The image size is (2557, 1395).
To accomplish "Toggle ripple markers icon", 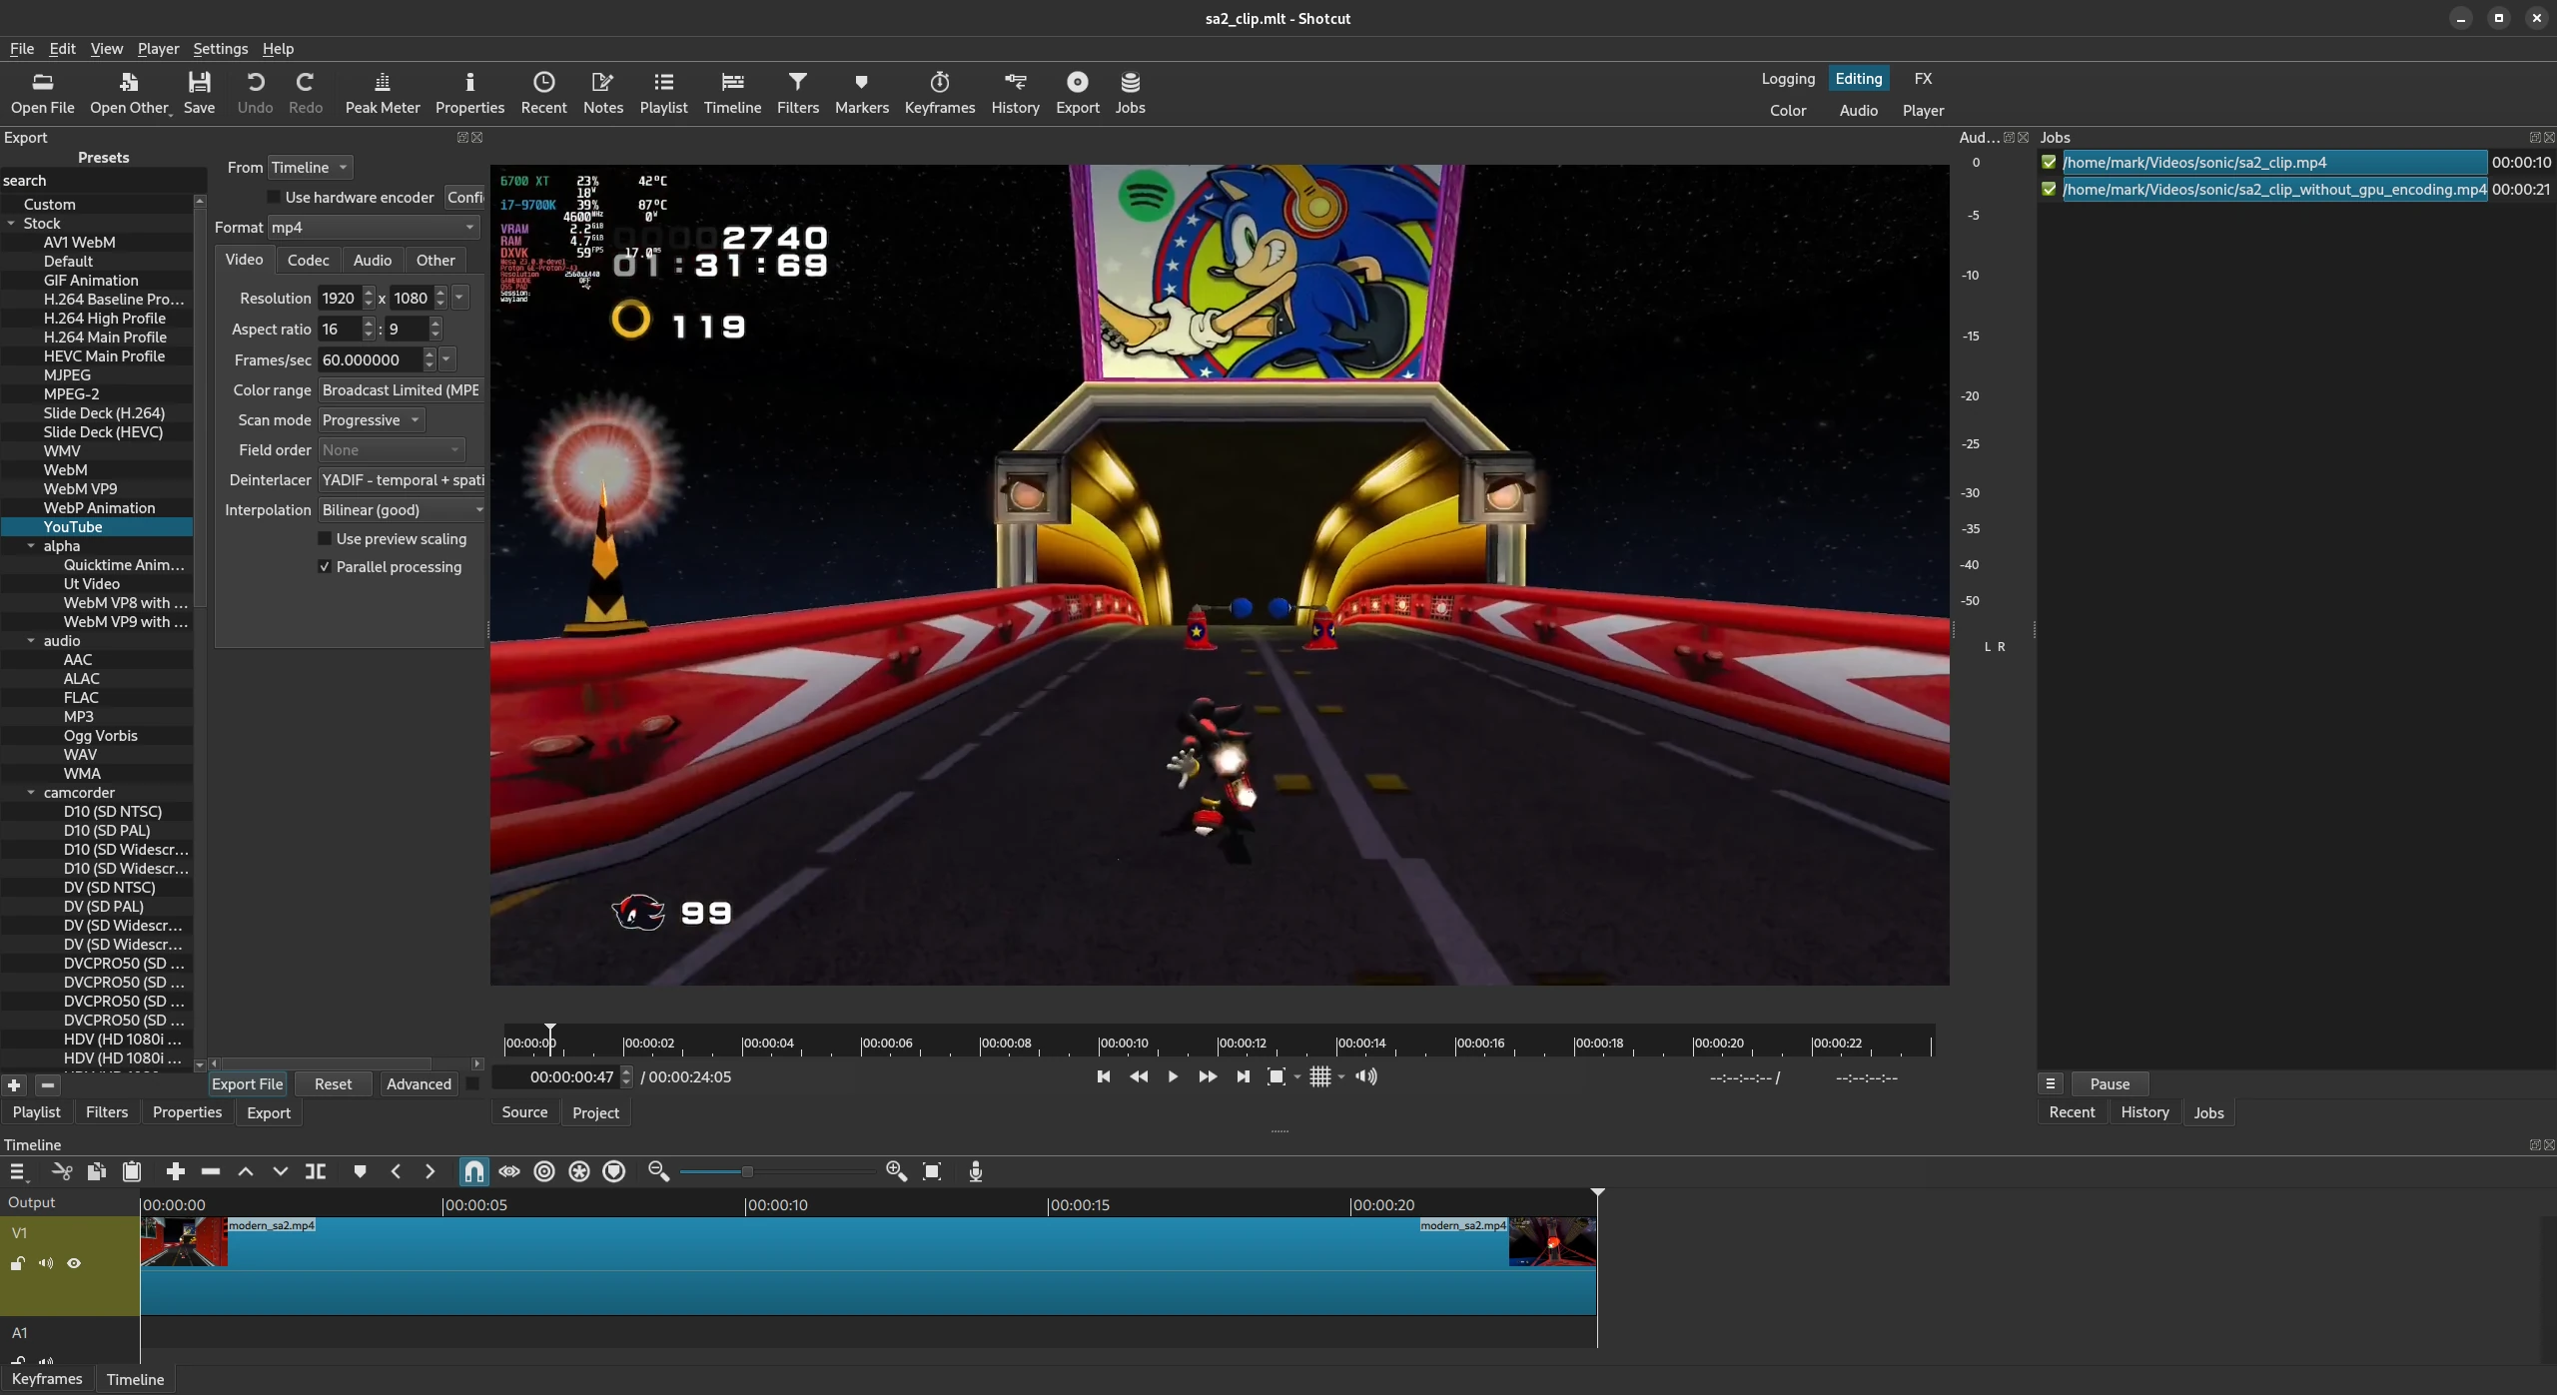I will tap(614, 1171).
